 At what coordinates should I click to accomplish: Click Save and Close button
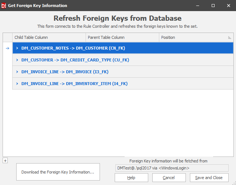click(x=209, y=178)
